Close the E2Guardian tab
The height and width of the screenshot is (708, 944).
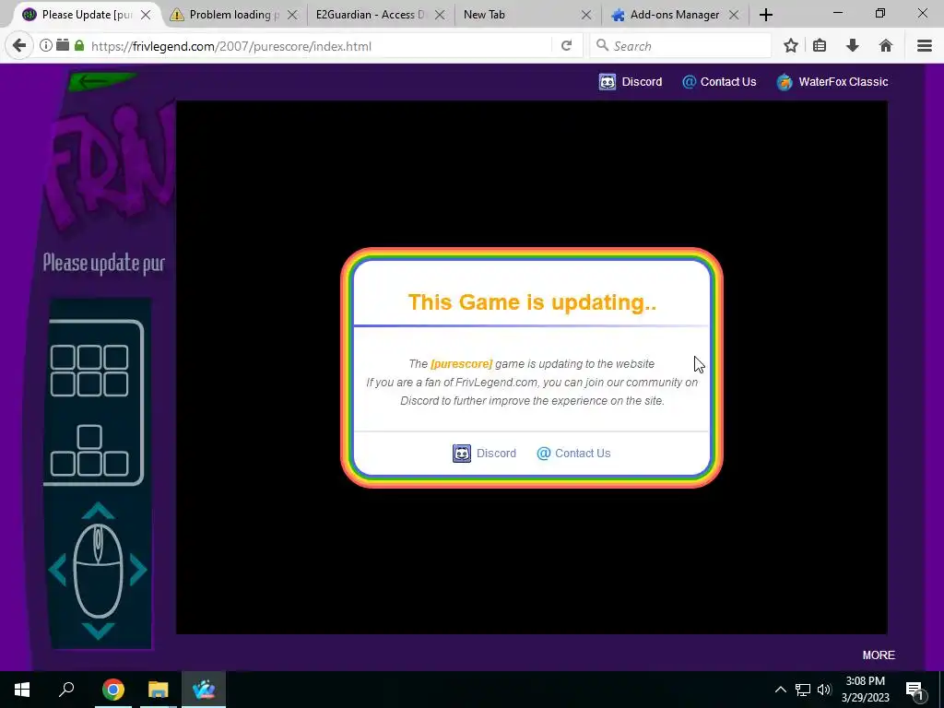click(x=440, y=15)
